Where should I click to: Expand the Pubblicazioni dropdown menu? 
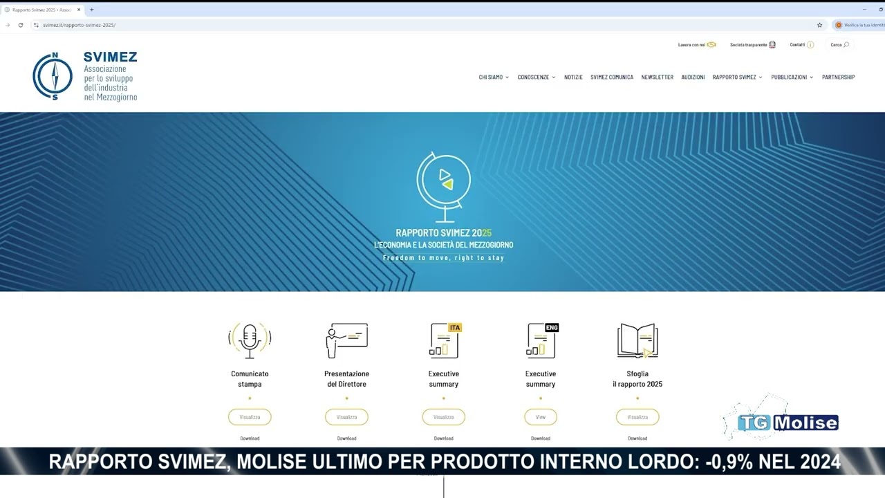click(x=792, y=77)
